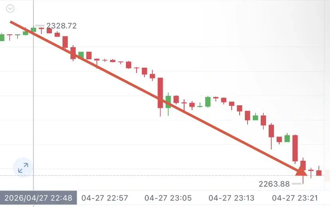
Task: Expand the chart to fullscreen
Action: pos(23,168)
